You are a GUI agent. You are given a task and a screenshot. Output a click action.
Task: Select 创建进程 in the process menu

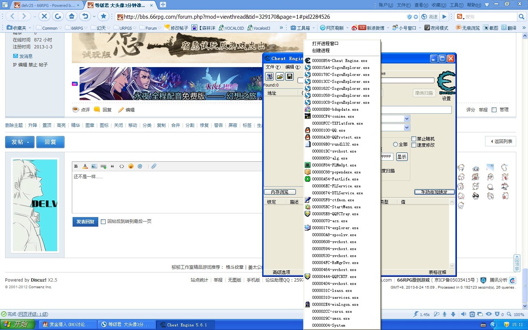pyautogui.click(x=321, y=51)
